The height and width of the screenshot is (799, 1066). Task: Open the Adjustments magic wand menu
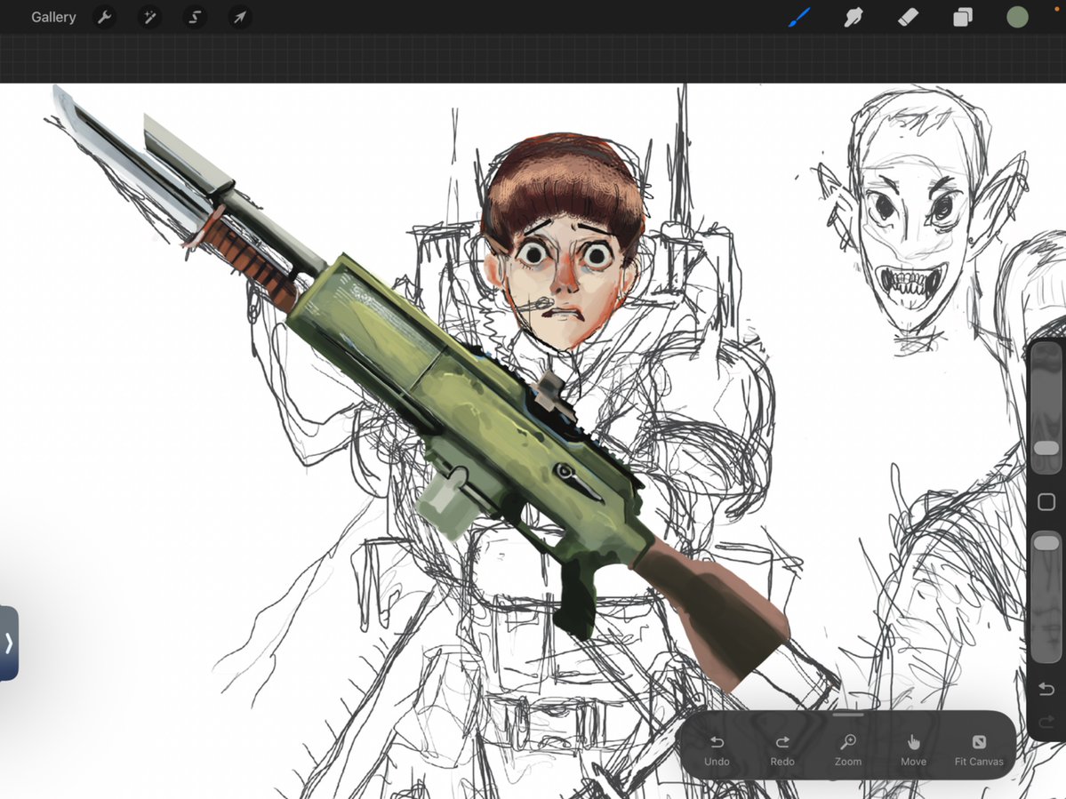[x=148, y=17]
